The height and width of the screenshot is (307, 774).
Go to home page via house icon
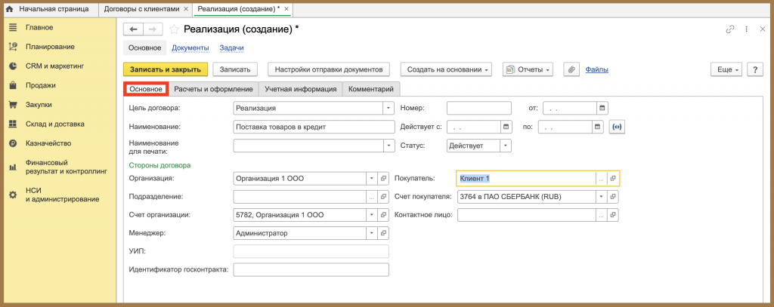click(9, 9)
